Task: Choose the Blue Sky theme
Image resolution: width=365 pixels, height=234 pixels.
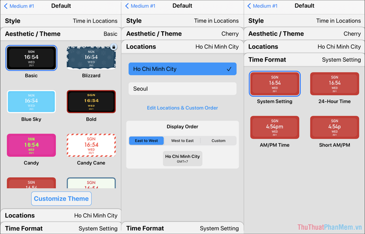Action: click(31, 102)
